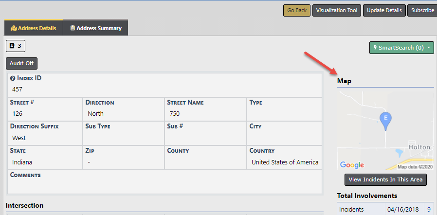Click the Address Details tab map icon
The width and height of the screenshot is (437, 215).
pyautogui.click(x=14, y=28)
